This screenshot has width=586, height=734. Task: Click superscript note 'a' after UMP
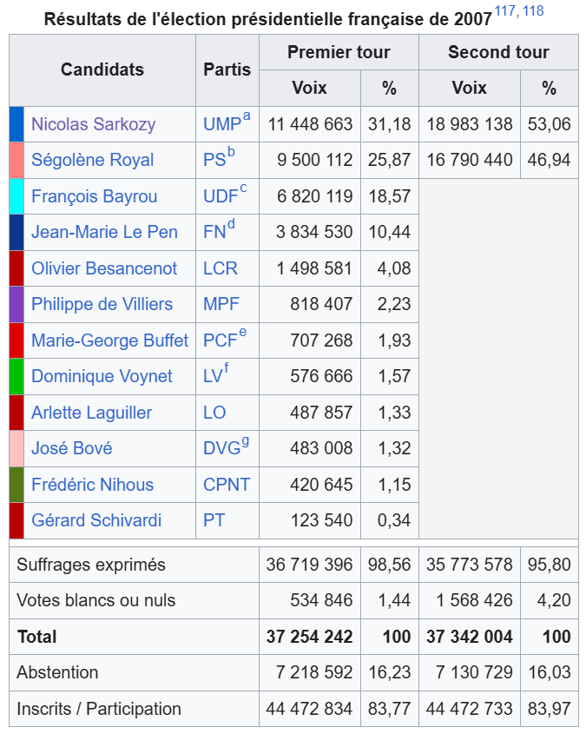click(247, 116)
